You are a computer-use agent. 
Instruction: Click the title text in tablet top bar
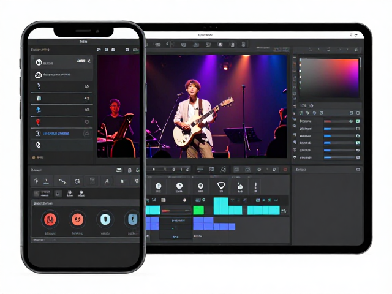(x=205, y=35)
